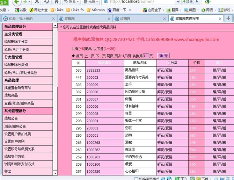Screen dimensions: 234x180
Task: Open the 应用盒子 dropdown arrow
Action: click(x=163, y=10)
